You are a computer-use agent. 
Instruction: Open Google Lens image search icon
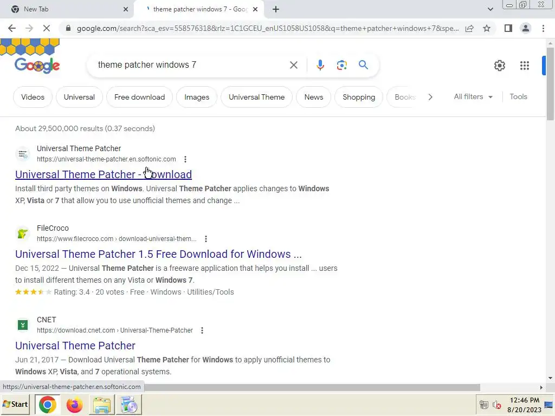(341, 65)
